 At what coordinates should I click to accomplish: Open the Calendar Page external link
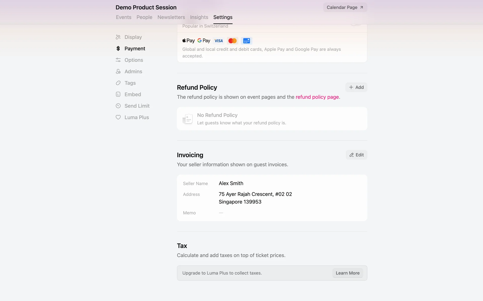point(345,8)
